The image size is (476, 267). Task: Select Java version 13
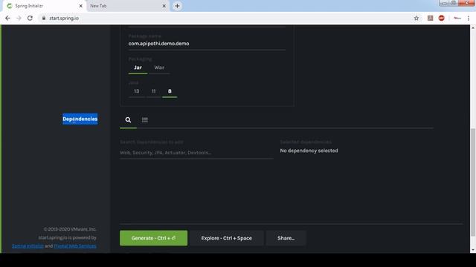click(137, 91)
